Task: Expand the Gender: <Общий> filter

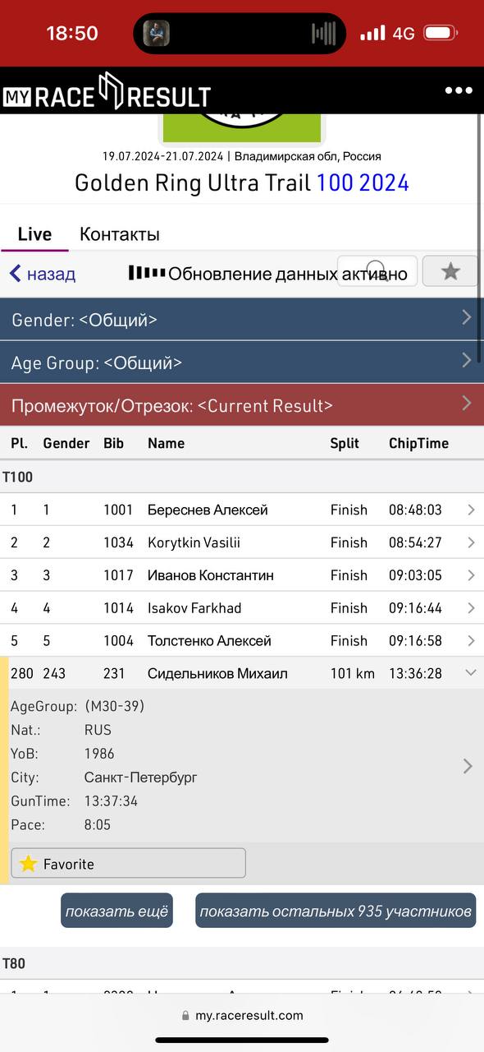Action: click(x=242, y=320)
